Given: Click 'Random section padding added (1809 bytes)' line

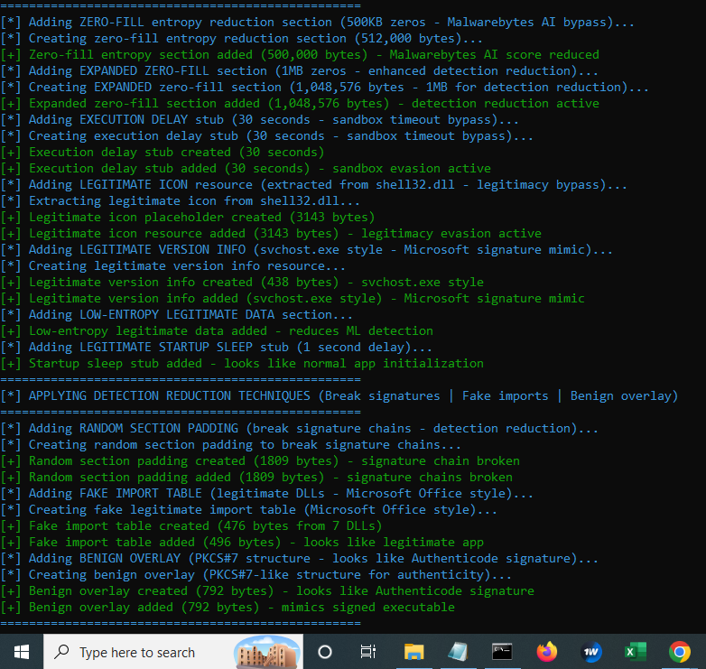Looking at the screenshot, I should pyautogui.click(x=256, y=477).
